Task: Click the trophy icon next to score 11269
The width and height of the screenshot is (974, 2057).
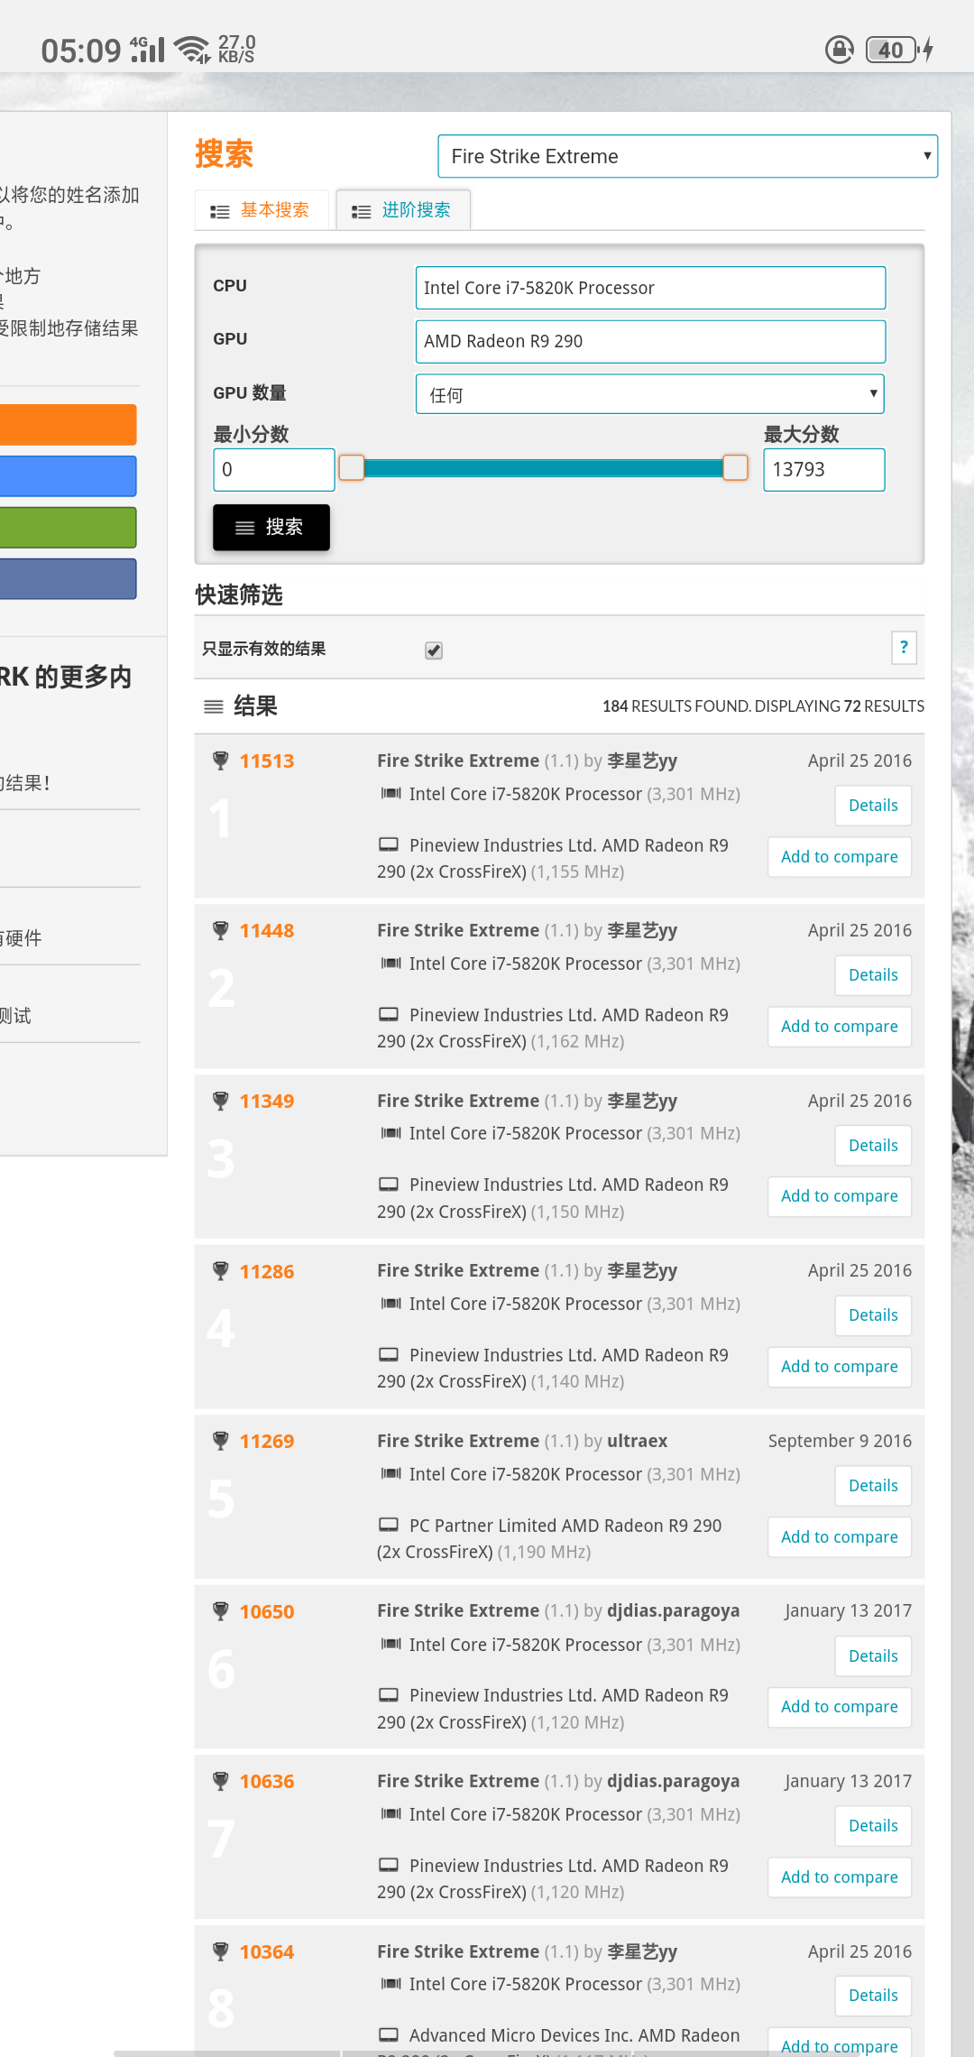Action: 220,1441
